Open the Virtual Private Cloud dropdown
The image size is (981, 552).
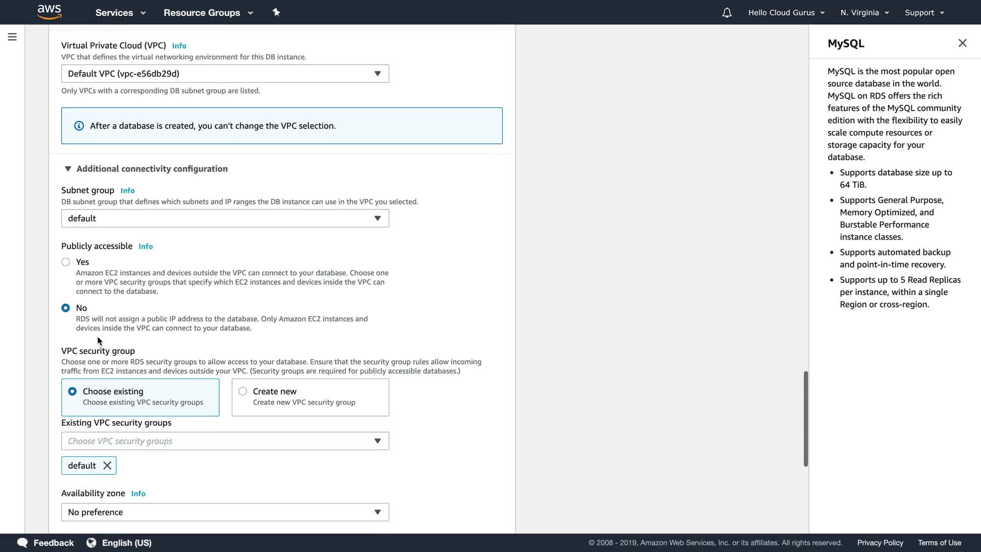(225, 74)
